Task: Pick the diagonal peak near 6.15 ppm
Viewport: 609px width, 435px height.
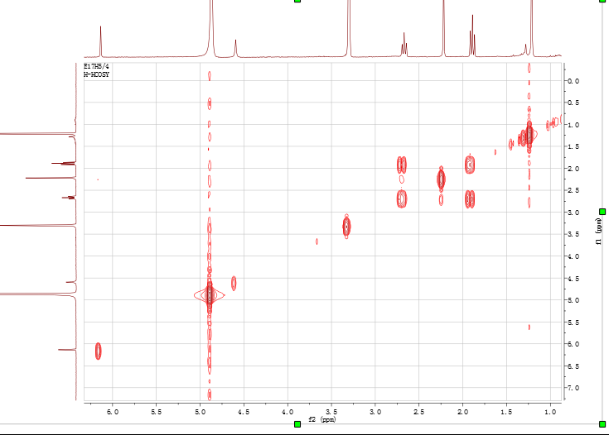Action: click(99, 351)
